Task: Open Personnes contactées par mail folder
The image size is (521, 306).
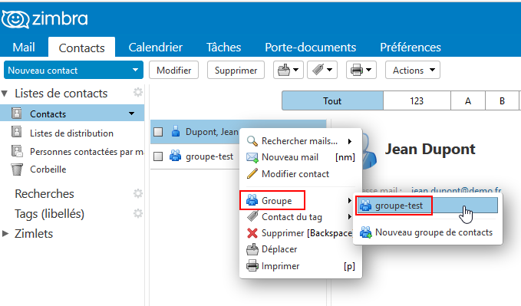Action: point(72,152)
